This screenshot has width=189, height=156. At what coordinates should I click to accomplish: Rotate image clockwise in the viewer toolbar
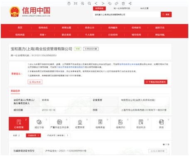point(116,3)
